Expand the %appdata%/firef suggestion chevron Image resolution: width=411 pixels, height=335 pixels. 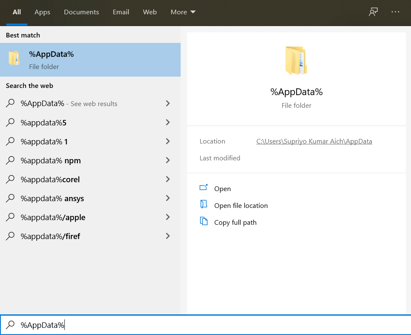click(x=168, y=236)
